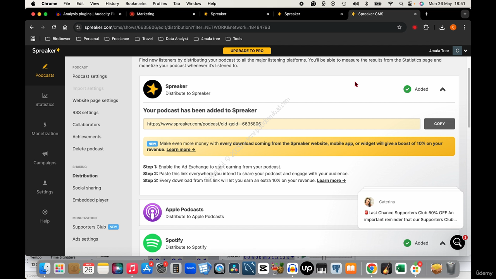Open the View menu in the menu bar

pos(95,3)
